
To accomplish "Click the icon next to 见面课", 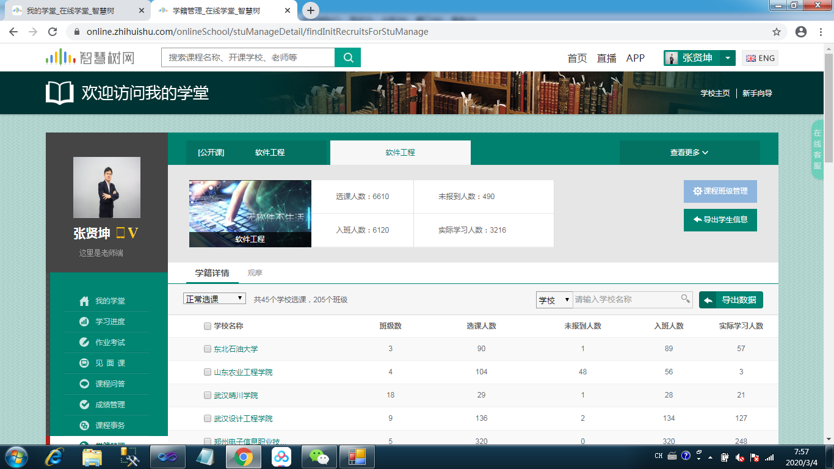I will point(84,363).
